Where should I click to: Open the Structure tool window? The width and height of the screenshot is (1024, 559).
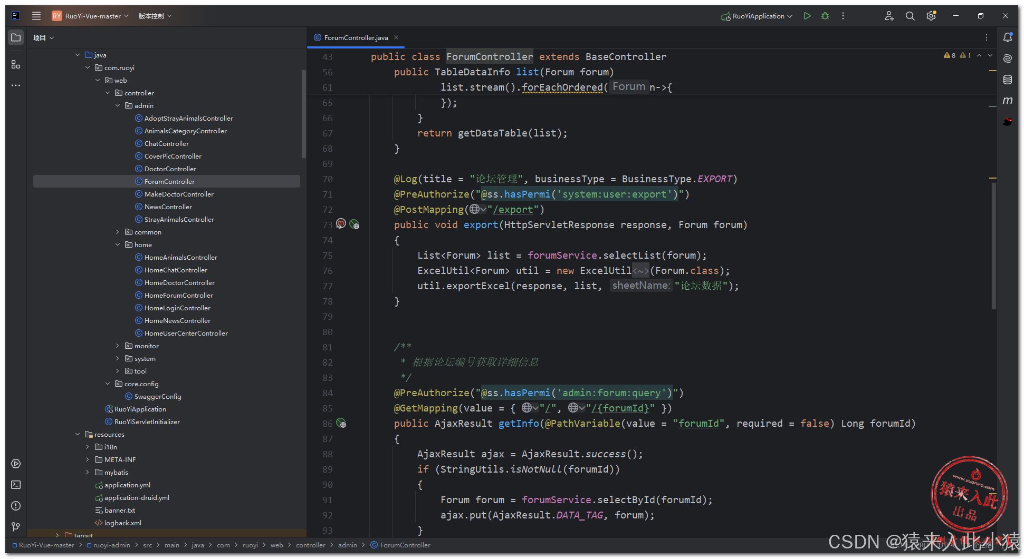tap(16, 64)
